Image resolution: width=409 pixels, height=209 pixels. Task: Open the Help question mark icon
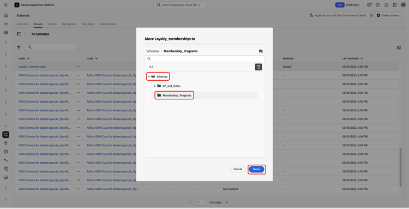tap(377, 5)
